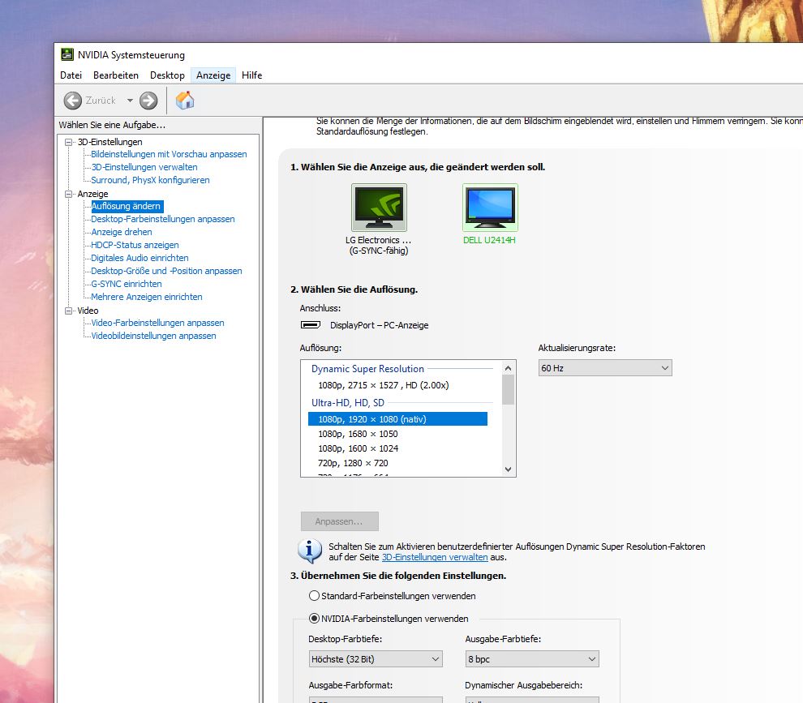
Task: Open the back-history dropdown arrow next to Zurück
Action: 130,101
